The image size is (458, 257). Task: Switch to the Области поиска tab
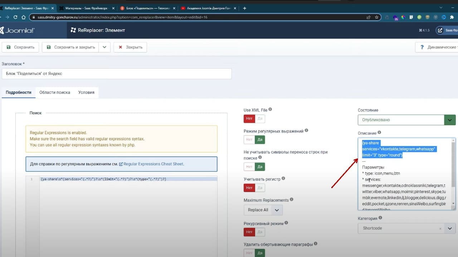click(x=55, y=92)
